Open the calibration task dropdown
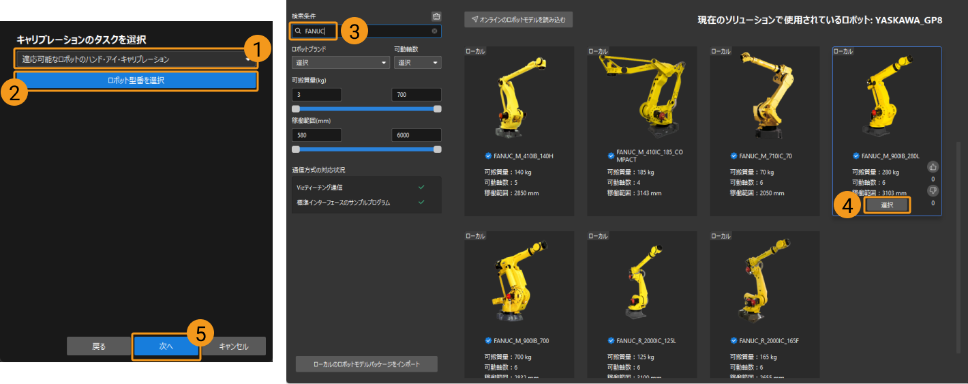Screen dimensions: 968x384 pos(136,59)
